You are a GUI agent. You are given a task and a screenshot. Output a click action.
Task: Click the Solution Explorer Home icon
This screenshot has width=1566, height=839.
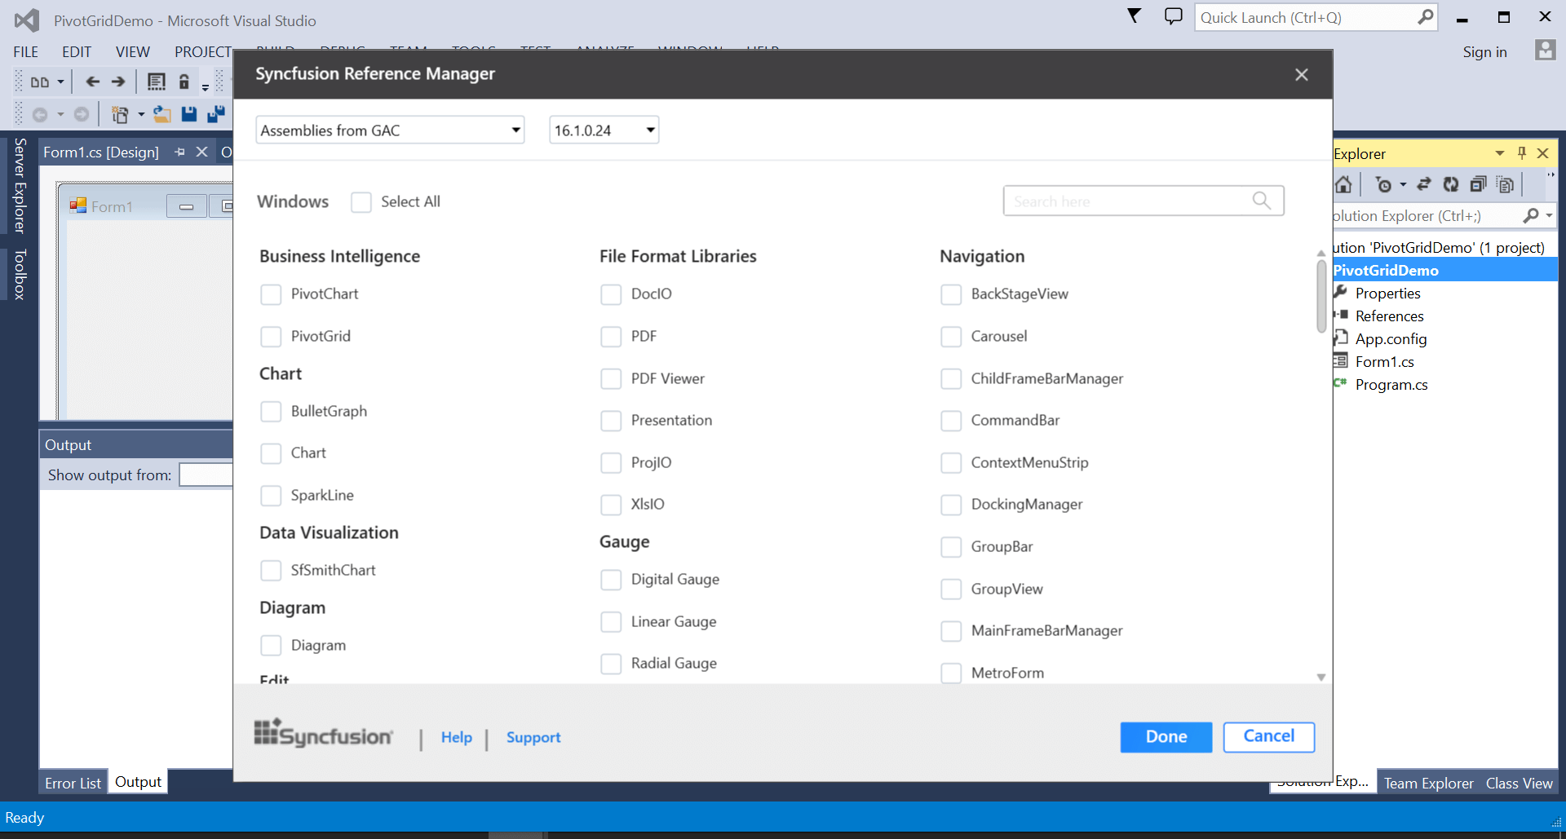coord(1343,185)
